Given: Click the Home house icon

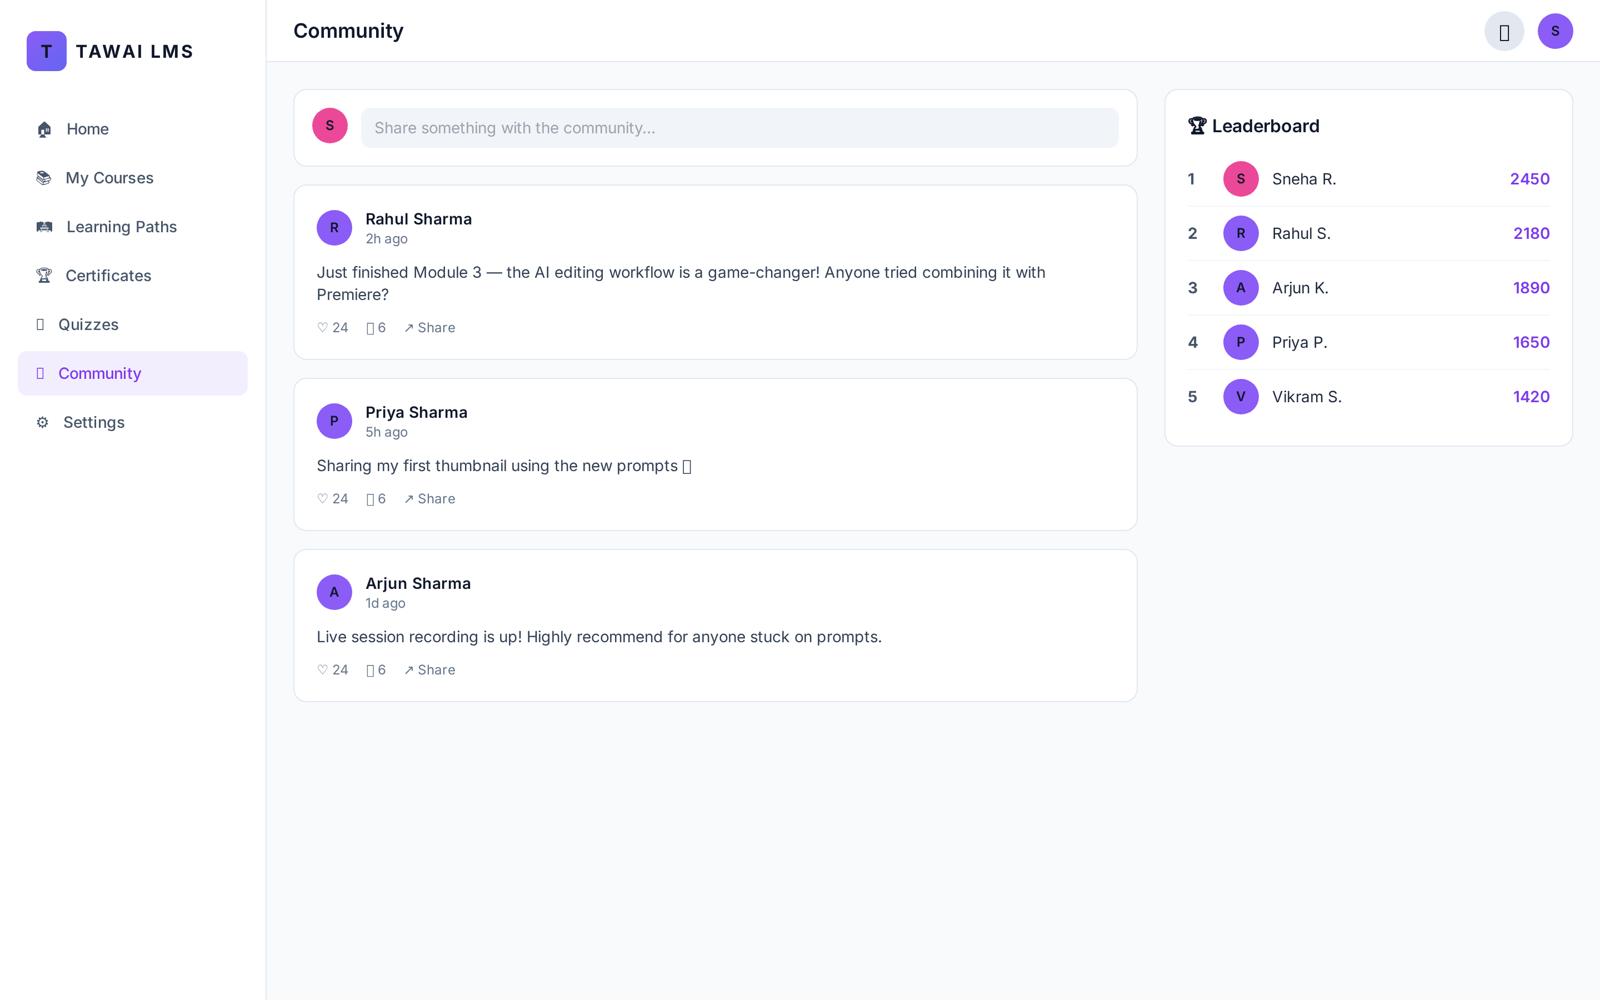Looking at the screenshot, I should pyautogui.click(x=44, y=129).
